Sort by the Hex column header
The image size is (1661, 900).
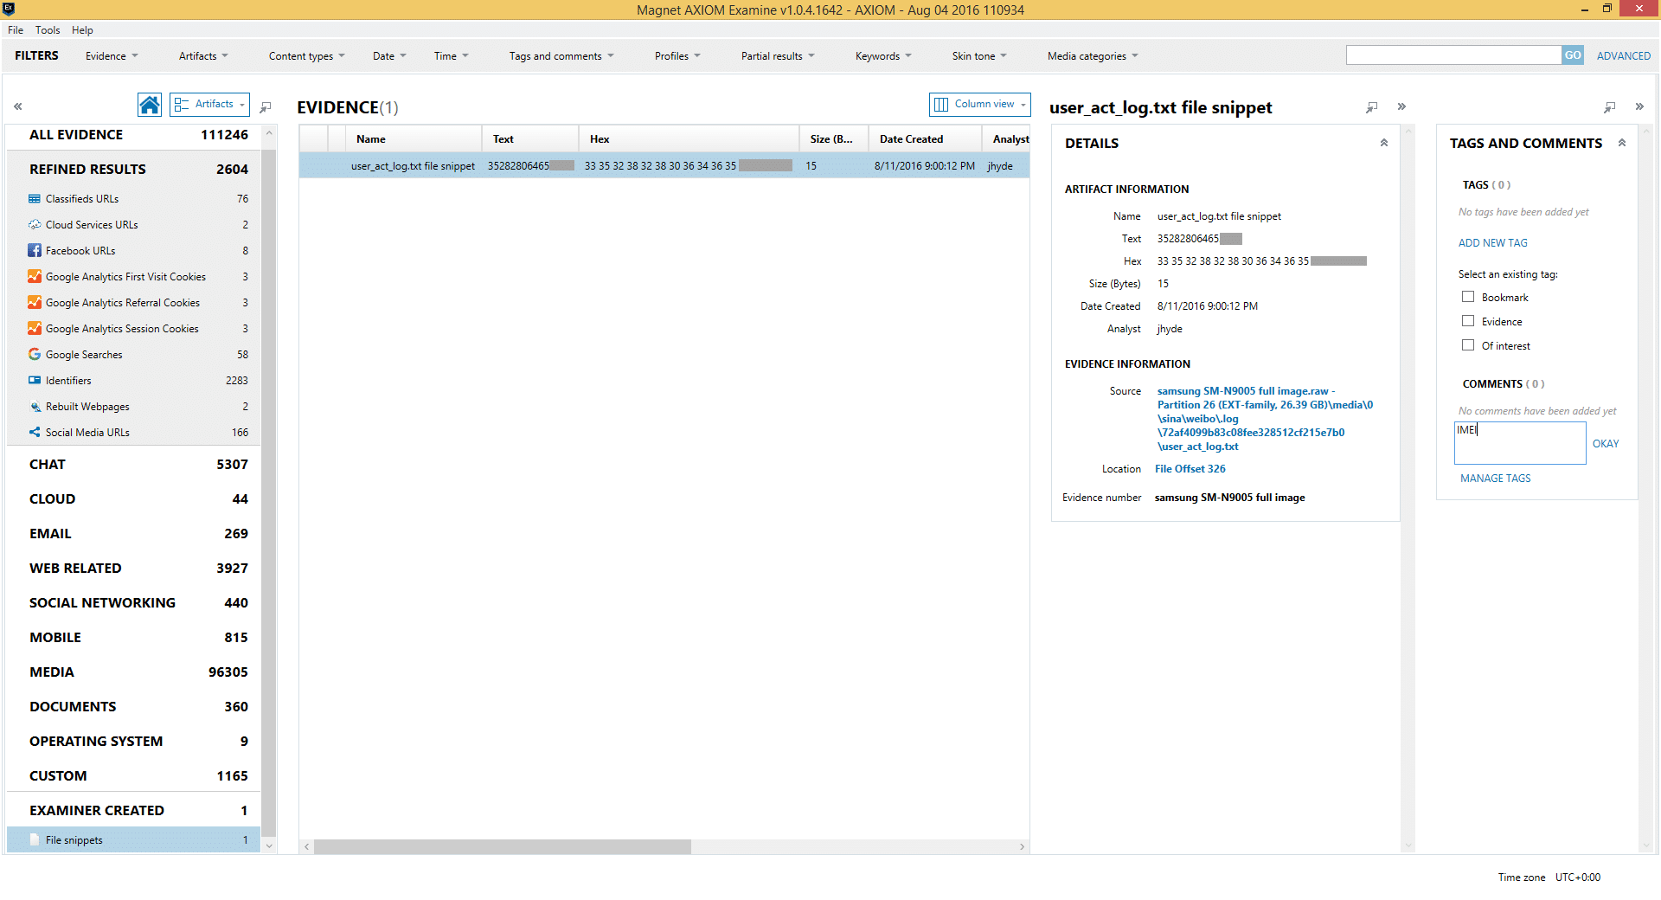[689, 139]
